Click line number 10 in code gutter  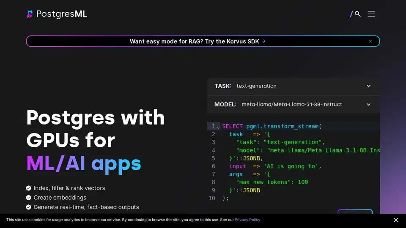(x=212, y=198)
